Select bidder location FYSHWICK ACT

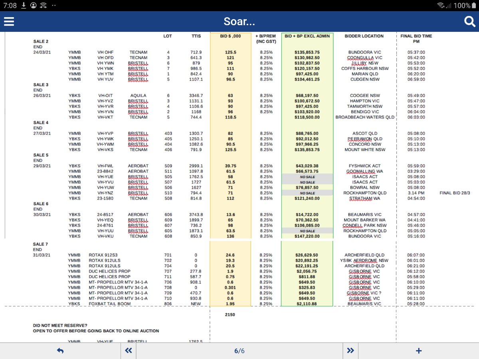coord(364,166)
